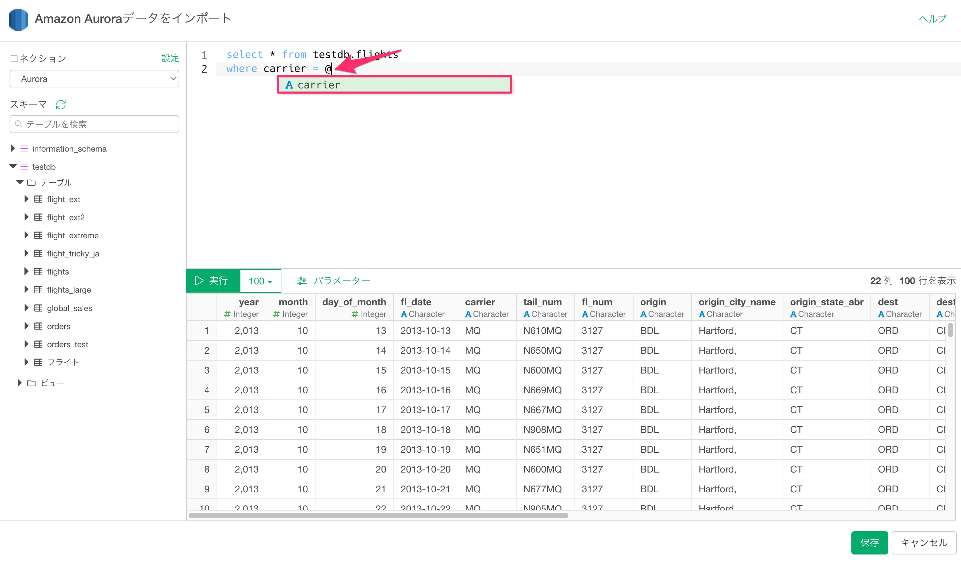The image size is (961, 562).
Task: Click the month column header
Action: click(291, 307)
